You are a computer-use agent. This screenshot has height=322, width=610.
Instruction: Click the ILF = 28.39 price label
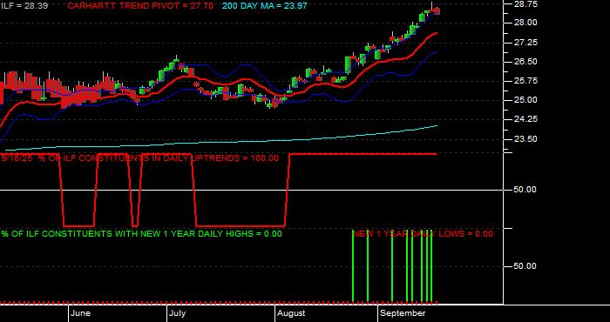(24, 6)
